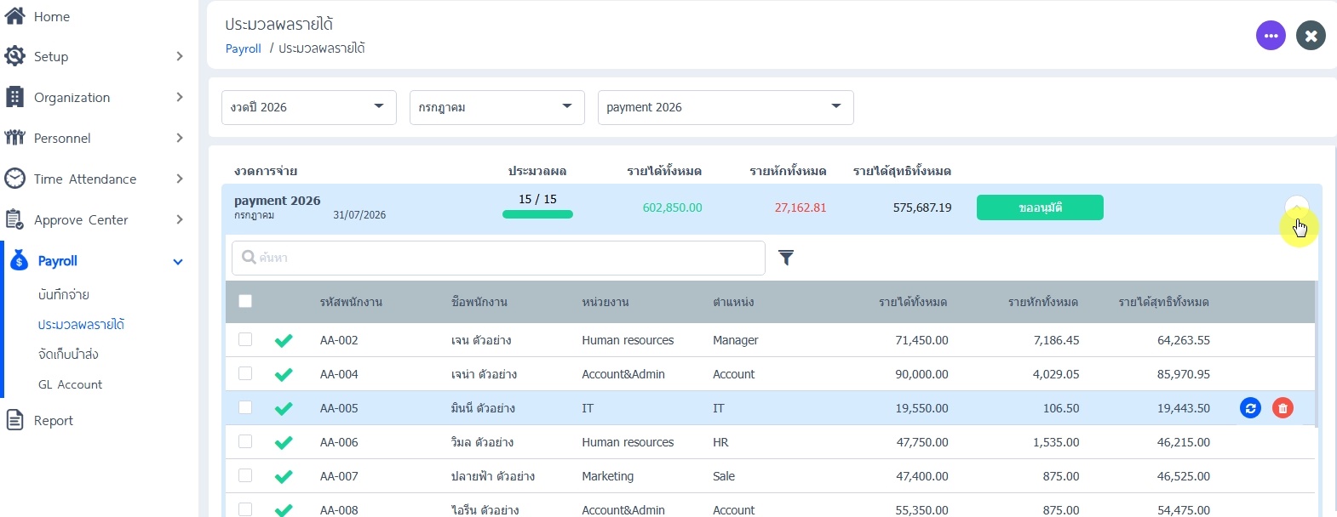
Task: Close the page with the X icon
Action: point(1311,36)
